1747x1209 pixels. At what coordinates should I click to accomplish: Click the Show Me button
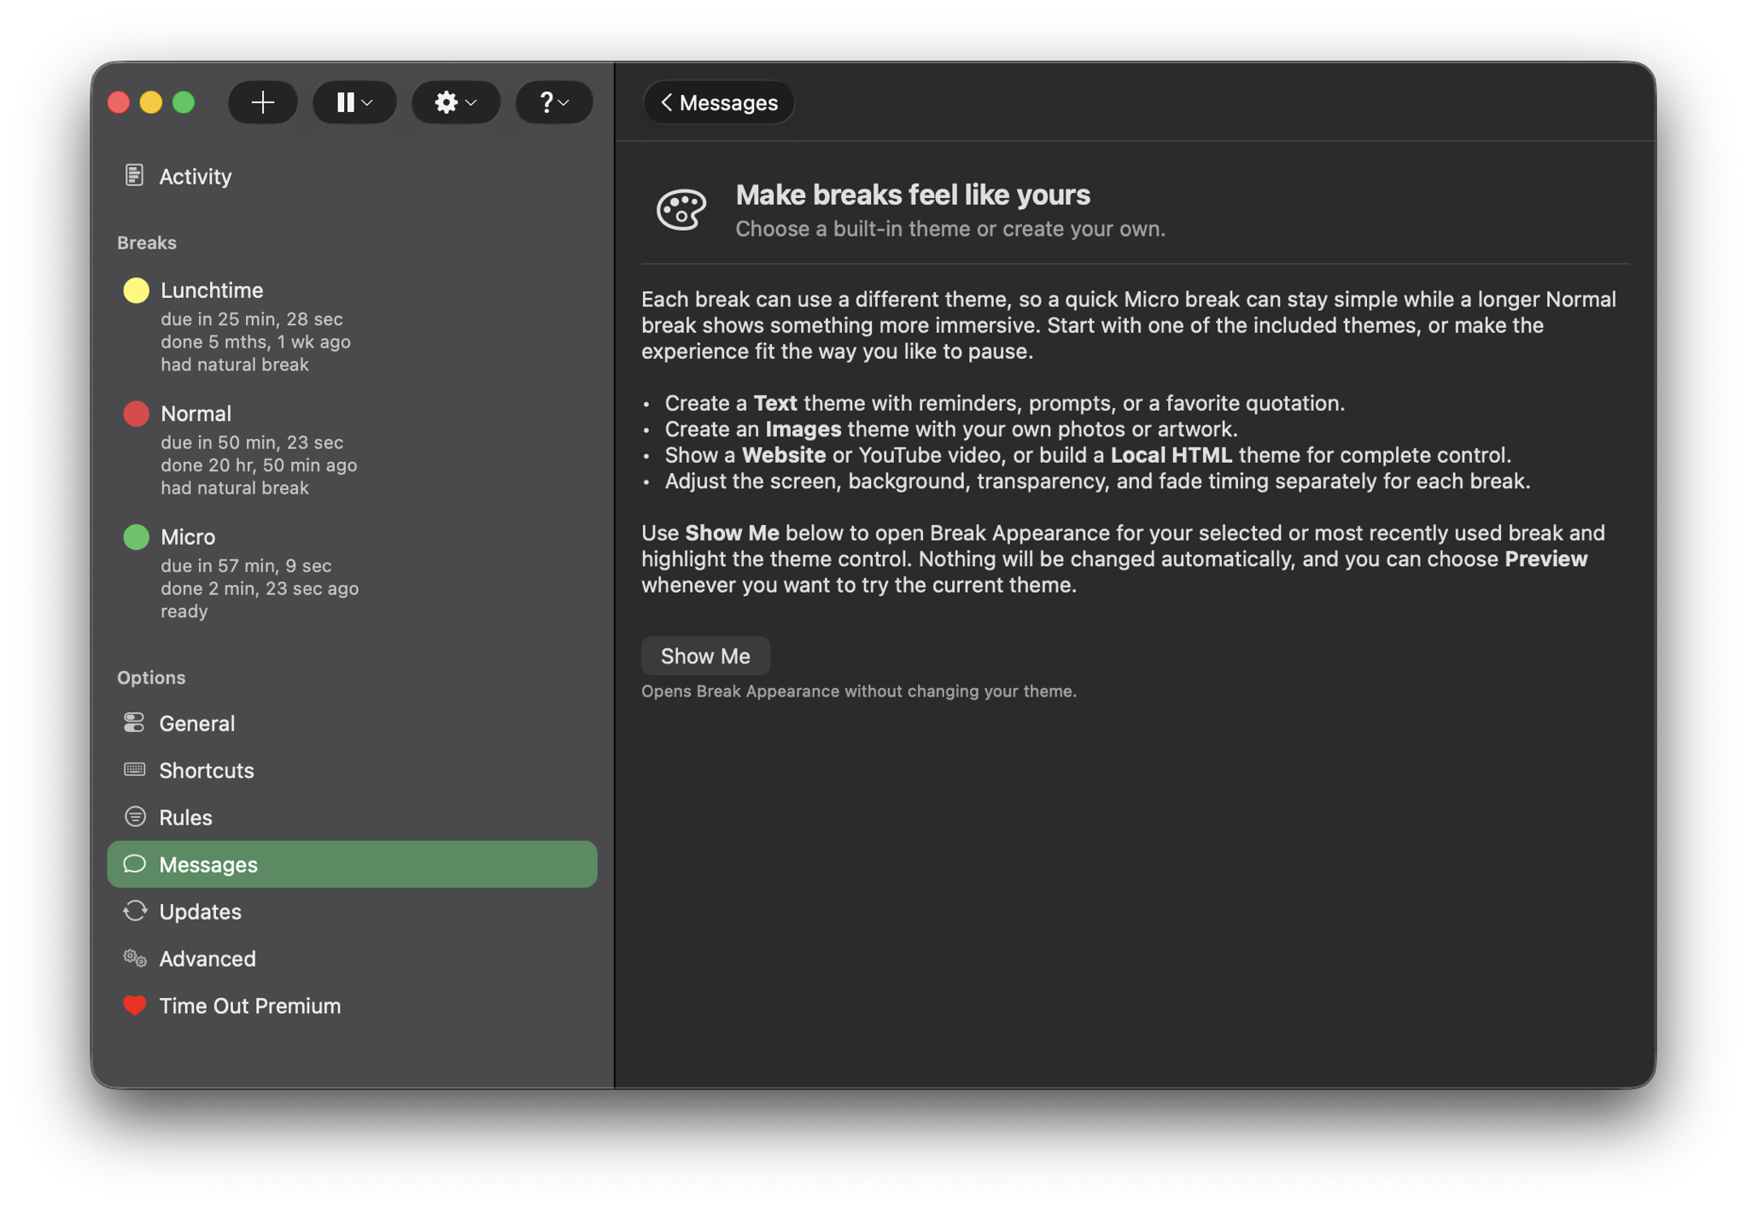point(705,656)
